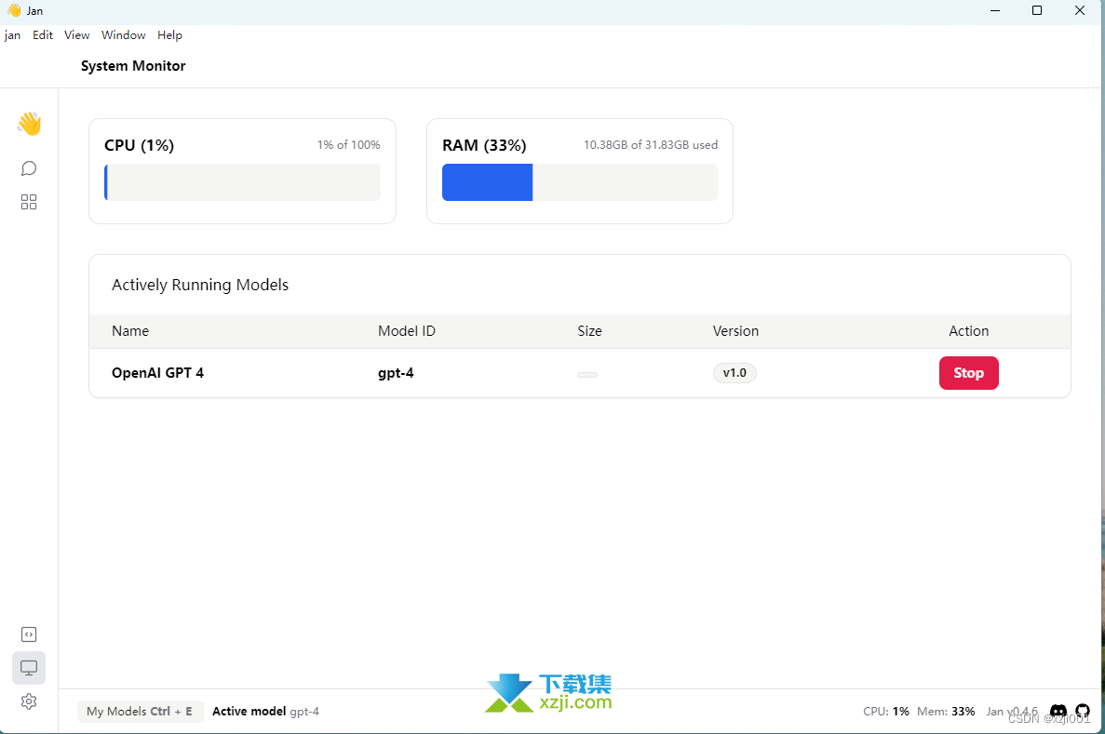Image resolution: width=1105 pixels, height=734 pixels.
Task: Click the RAM usage progress bar
Action: coord(580,182)
